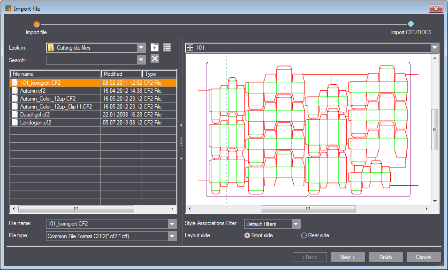This screenshot has height=270, width=448.
Task: Select the Duschgel.cf2 file row
Action: coord(55,115)
